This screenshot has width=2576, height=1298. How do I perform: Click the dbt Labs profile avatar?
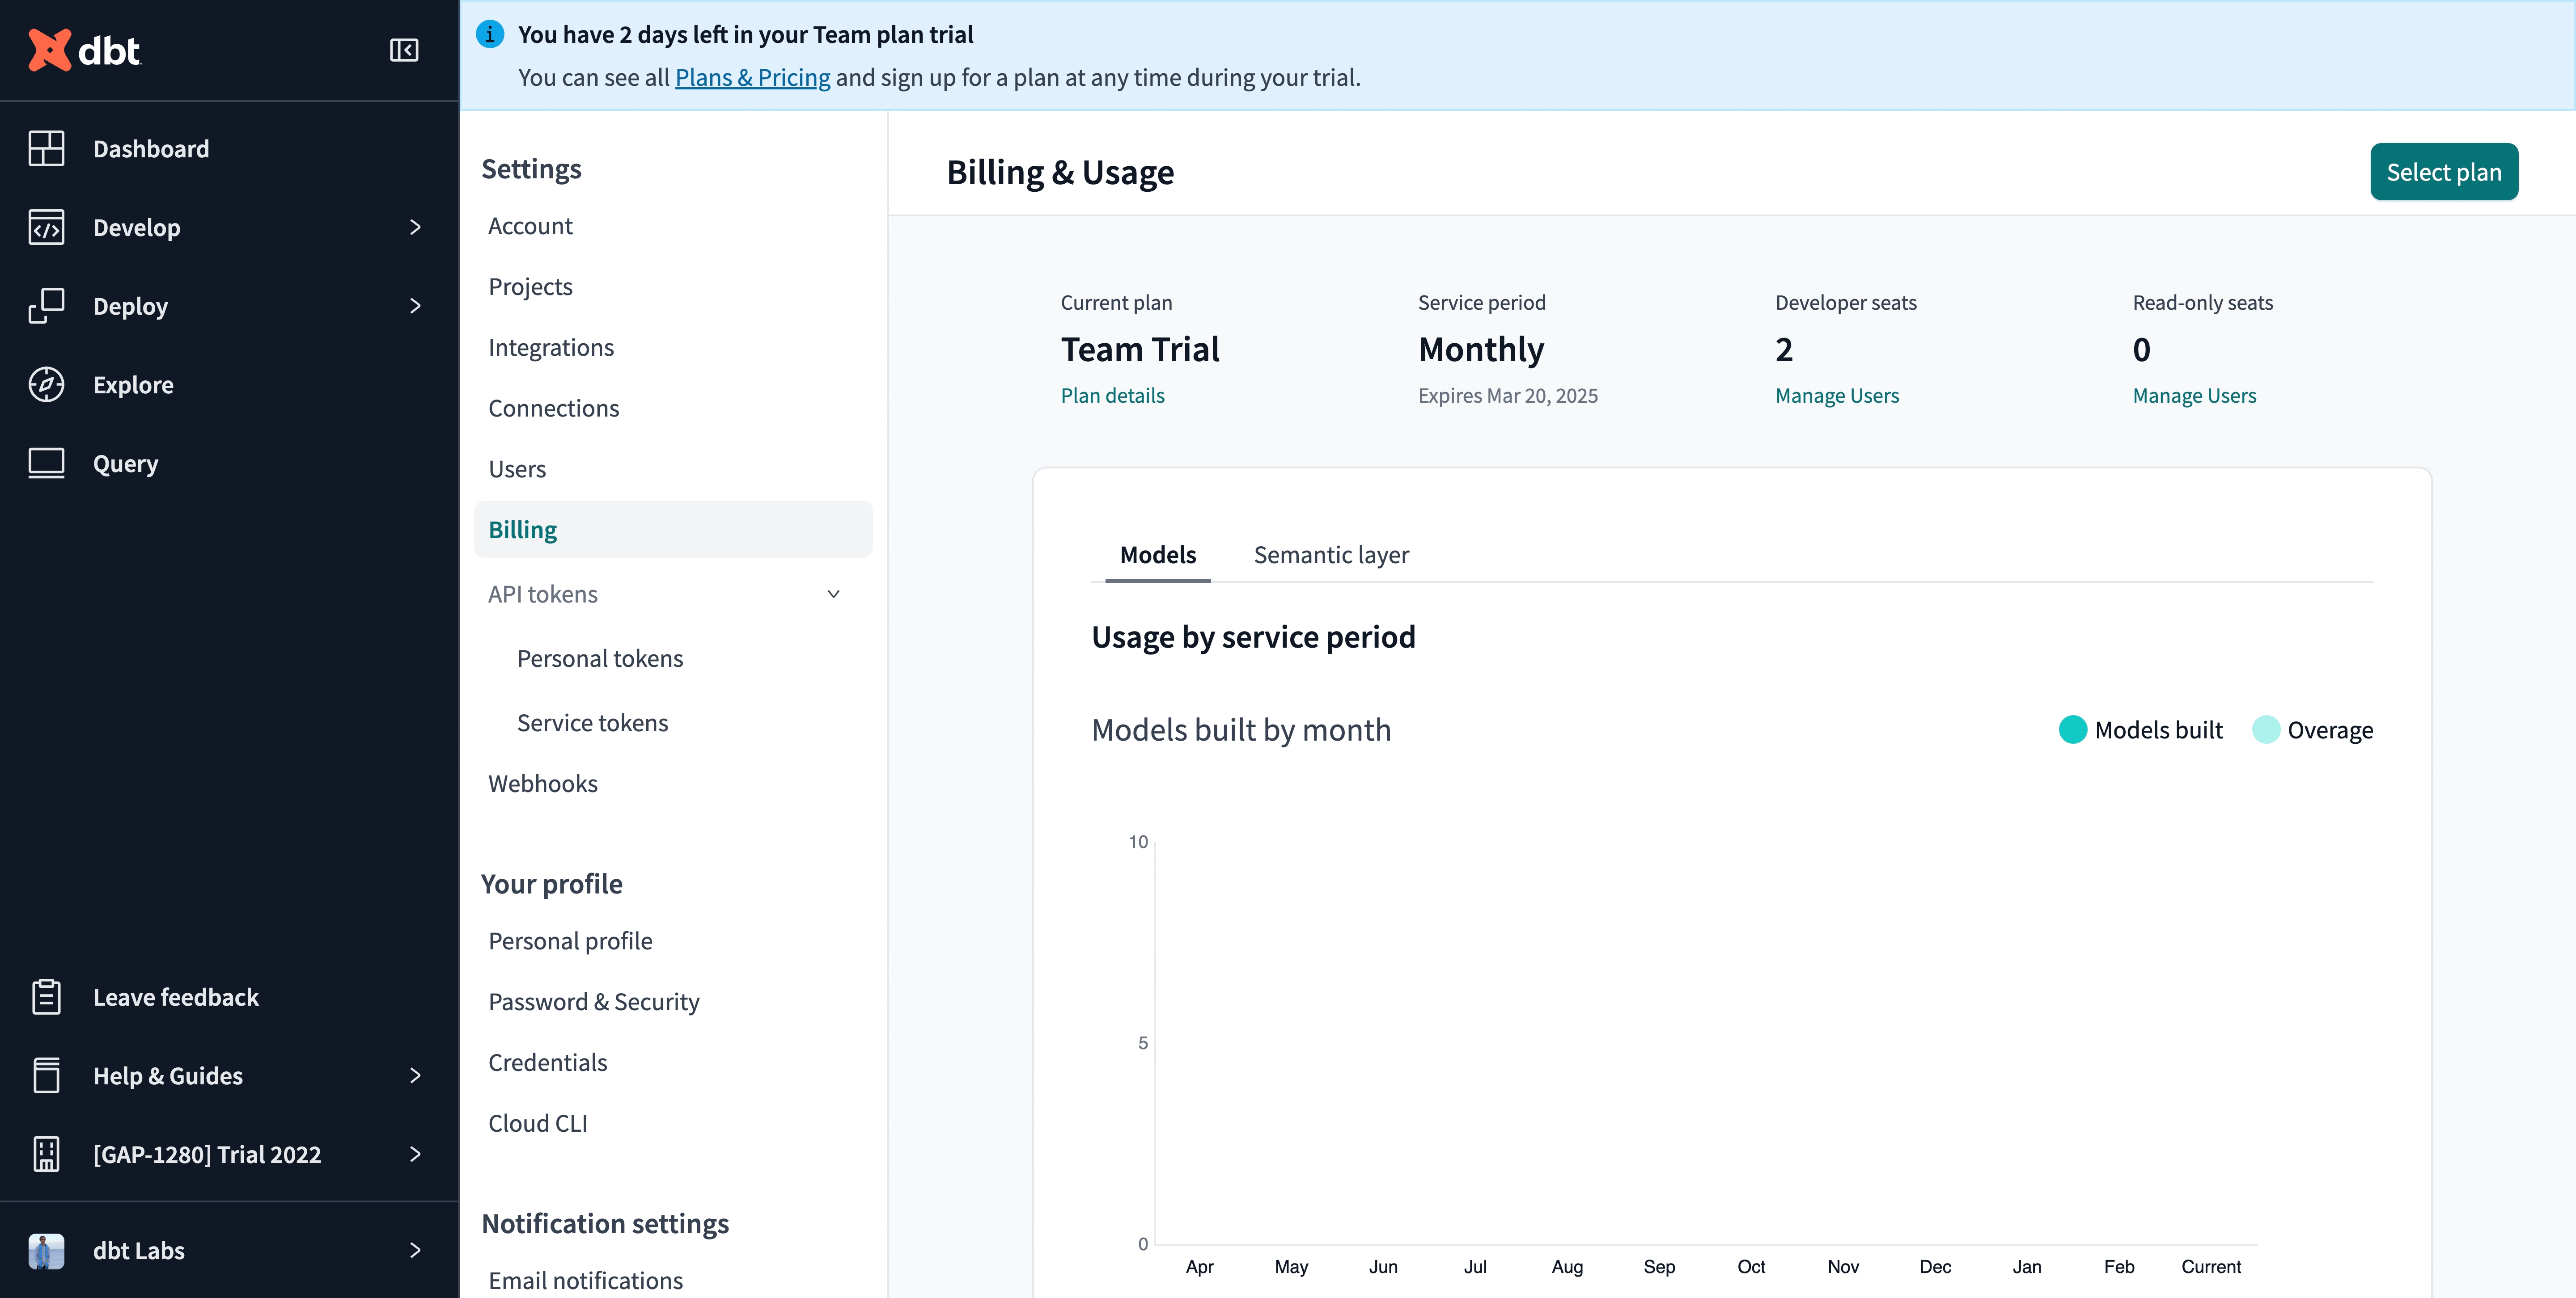point(46,1251)
